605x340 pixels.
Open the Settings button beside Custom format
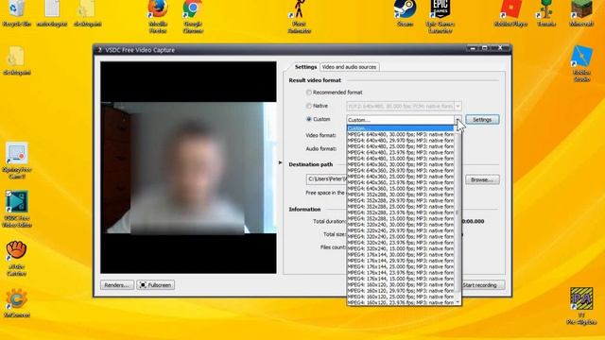click(482, 120)
